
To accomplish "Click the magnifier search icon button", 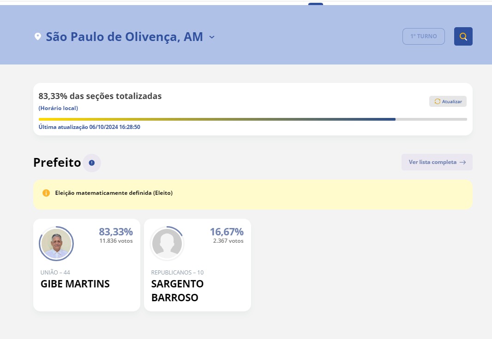I will coord(463,36).
